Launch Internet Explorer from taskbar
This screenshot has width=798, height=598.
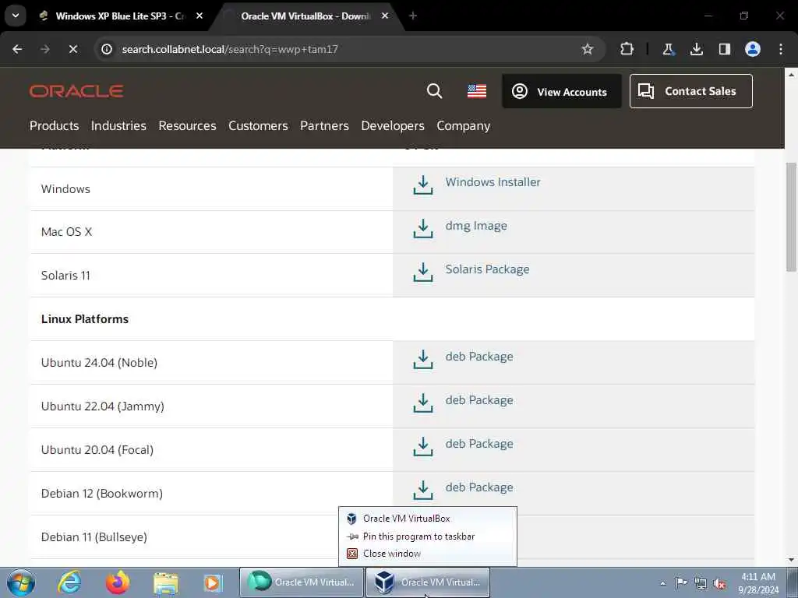coord(69,582)
